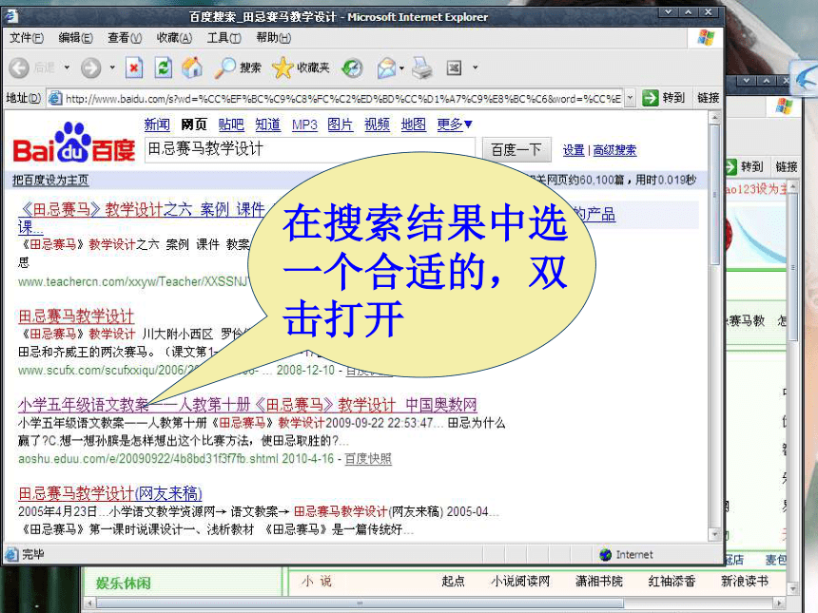818x613 pixels.
Task: Expand the Mail button dropdown arrow
Action: click(x=401, y=67)
